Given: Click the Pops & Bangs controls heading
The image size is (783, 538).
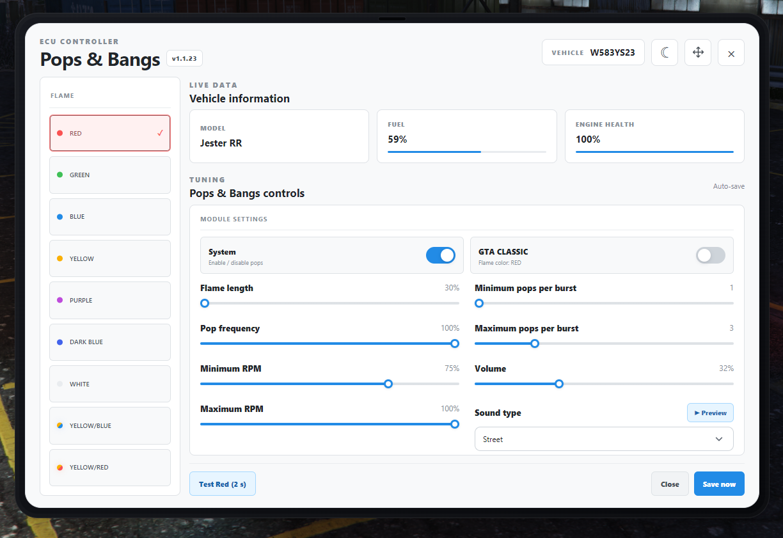Looking at the screenshot, I should pos(247,193).
